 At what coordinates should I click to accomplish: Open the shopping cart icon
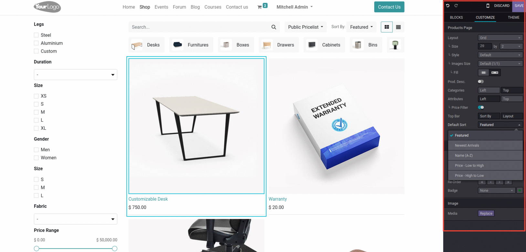click(259, 7)
